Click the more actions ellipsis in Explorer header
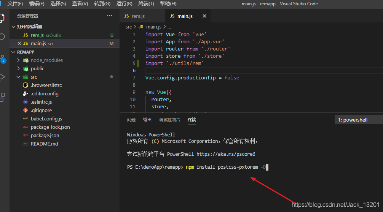Image resolution: width=383 pixels, height=212 pixels. pyautogui.click(x=110, y=16)
